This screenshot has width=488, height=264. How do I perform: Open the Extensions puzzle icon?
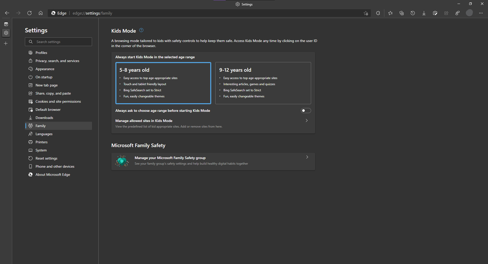(378, 13)
